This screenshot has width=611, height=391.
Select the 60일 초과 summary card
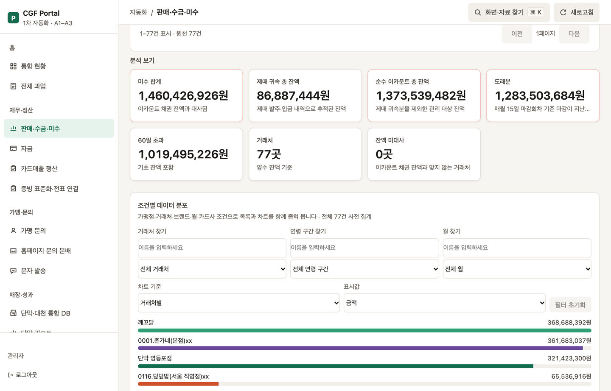(x=186, y=154)
